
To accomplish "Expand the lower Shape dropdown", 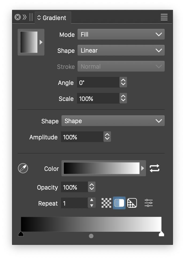I will click(x=113, y=121).
